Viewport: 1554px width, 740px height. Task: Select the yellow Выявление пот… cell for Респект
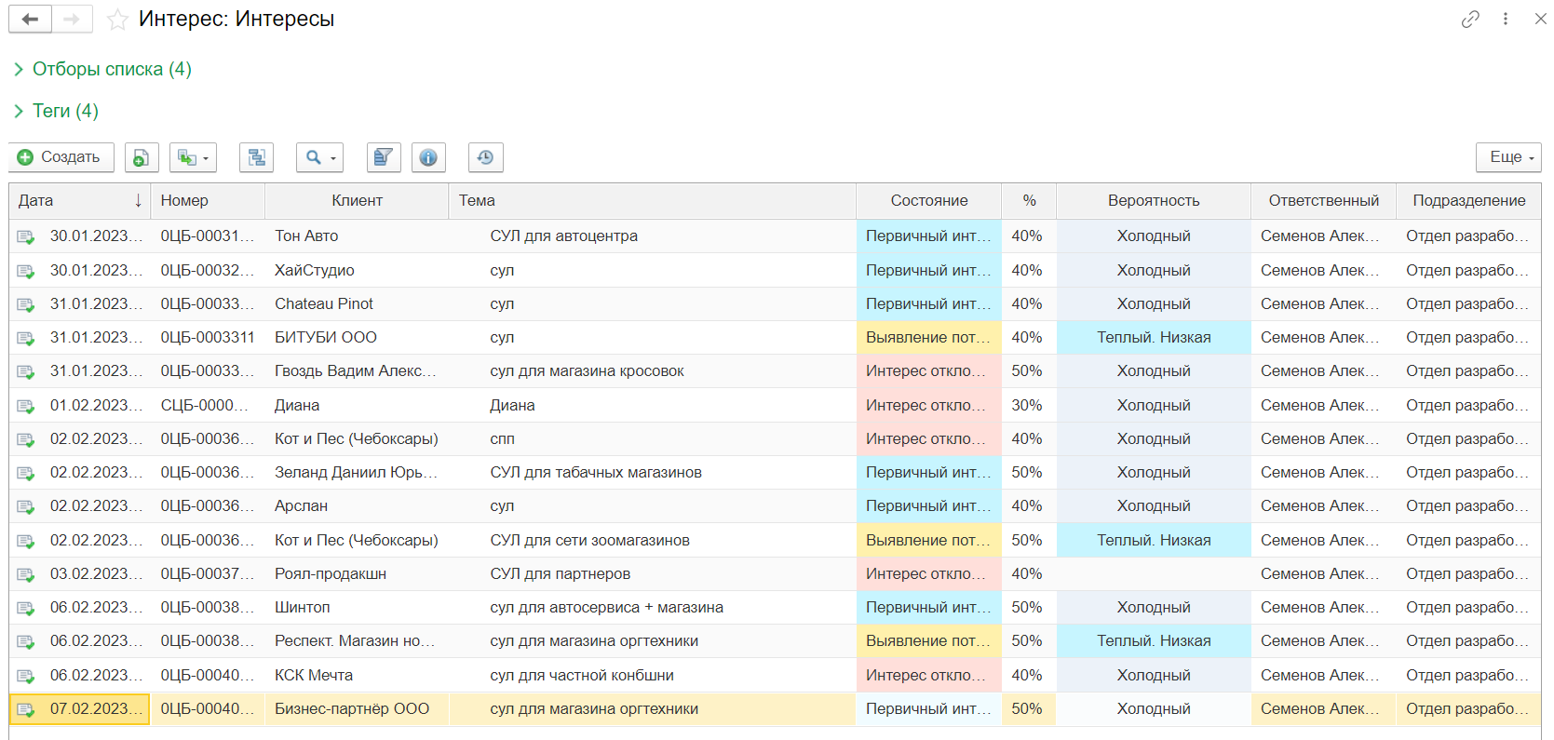point(928,640)
